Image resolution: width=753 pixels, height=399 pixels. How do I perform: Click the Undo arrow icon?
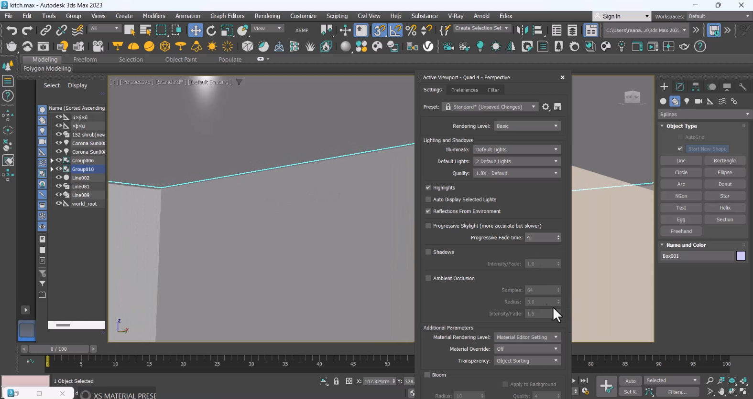[x=11, y=31]
